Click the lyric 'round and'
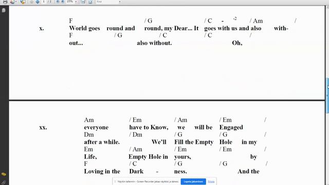The width and height of the screenshot is (329, 185). pyautogui.click(x=121, y=28)
